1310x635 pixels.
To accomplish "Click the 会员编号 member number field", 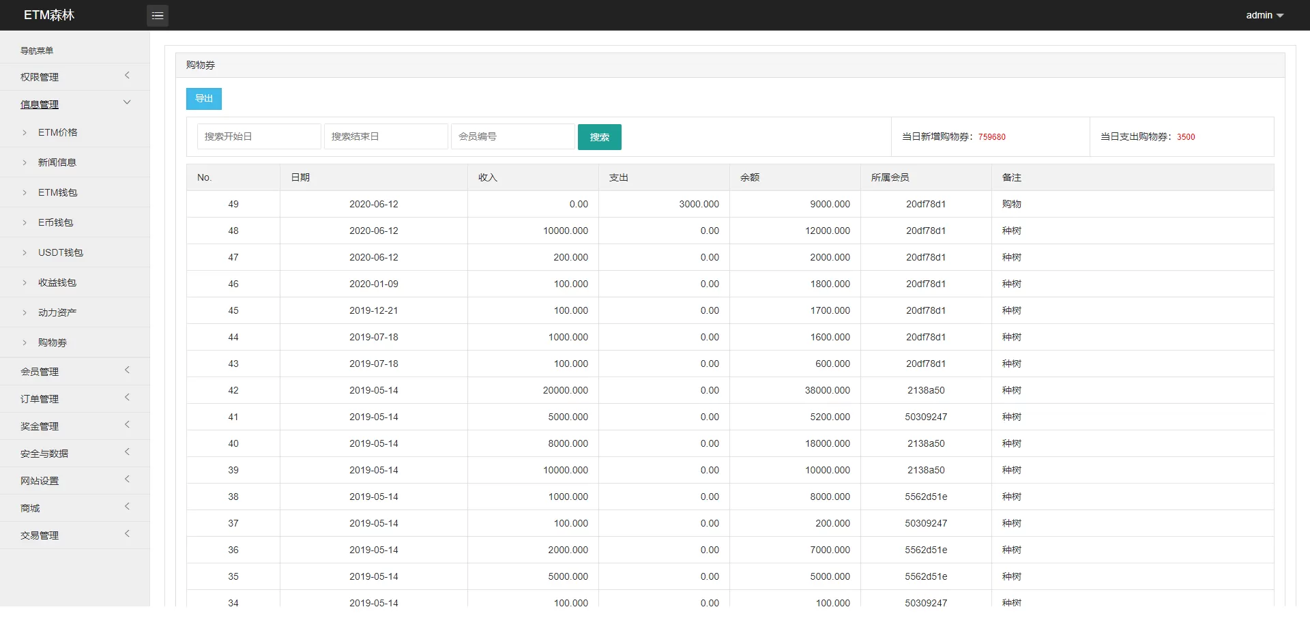I will 512,136.
